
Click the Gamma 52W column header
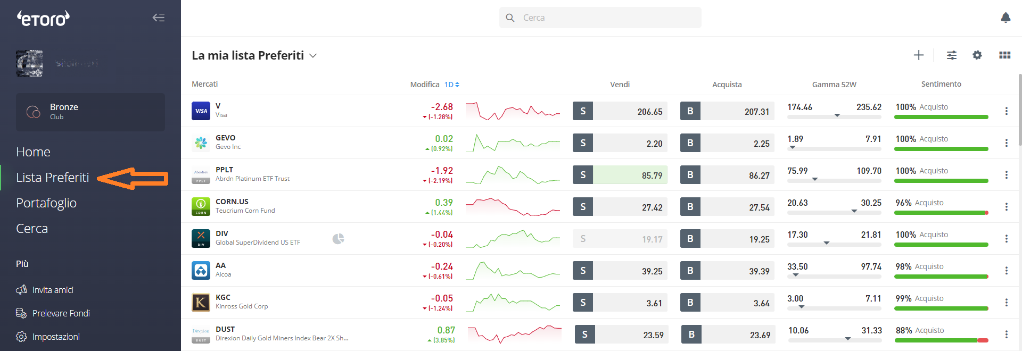tap(834, 85)
